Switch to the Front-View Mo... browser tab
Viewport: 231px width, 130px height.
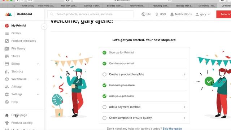[x=46, y=6]
